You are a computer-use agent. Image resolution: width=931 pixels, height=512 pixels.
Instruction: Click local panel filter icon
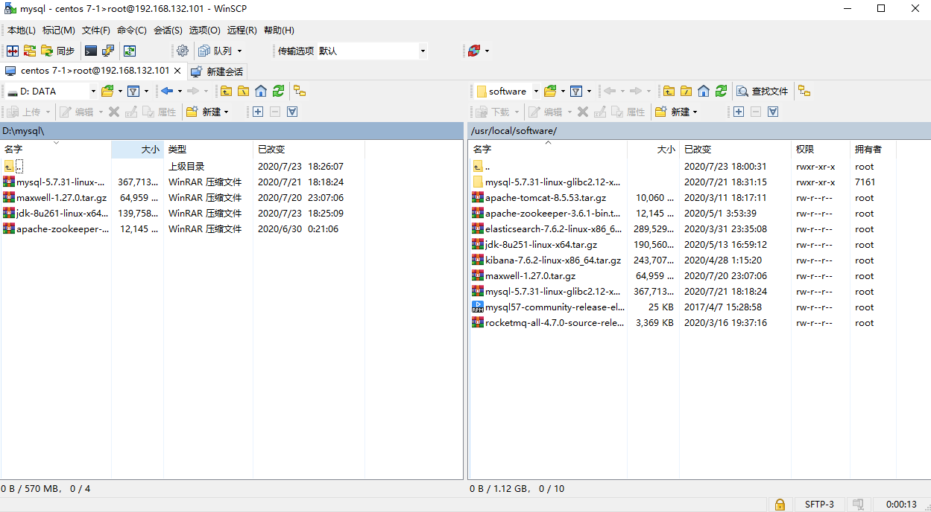(133, 92)
